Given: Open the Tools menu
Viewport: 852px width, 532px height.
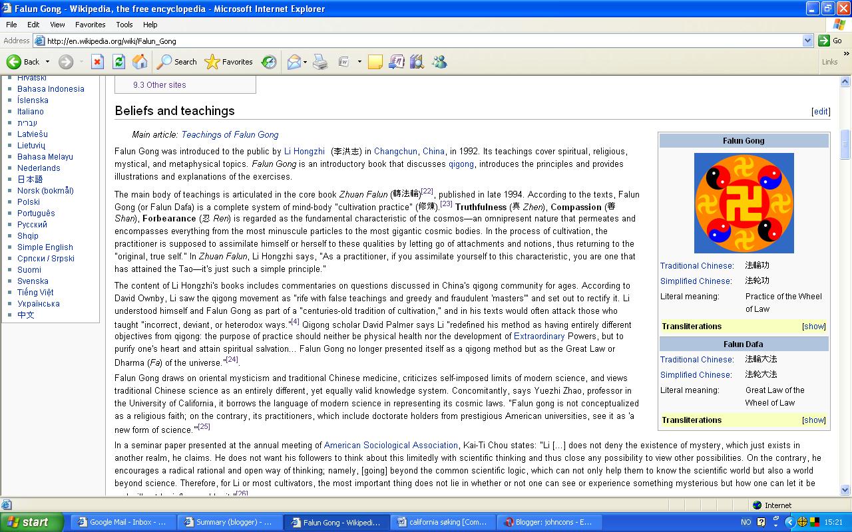Looking at the screenshot, I should tap(124, 25).
